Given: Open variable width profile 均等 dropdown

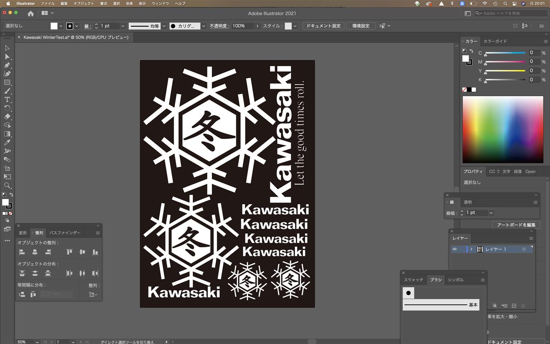Looking at the screenshot, I should click(164, 26).
